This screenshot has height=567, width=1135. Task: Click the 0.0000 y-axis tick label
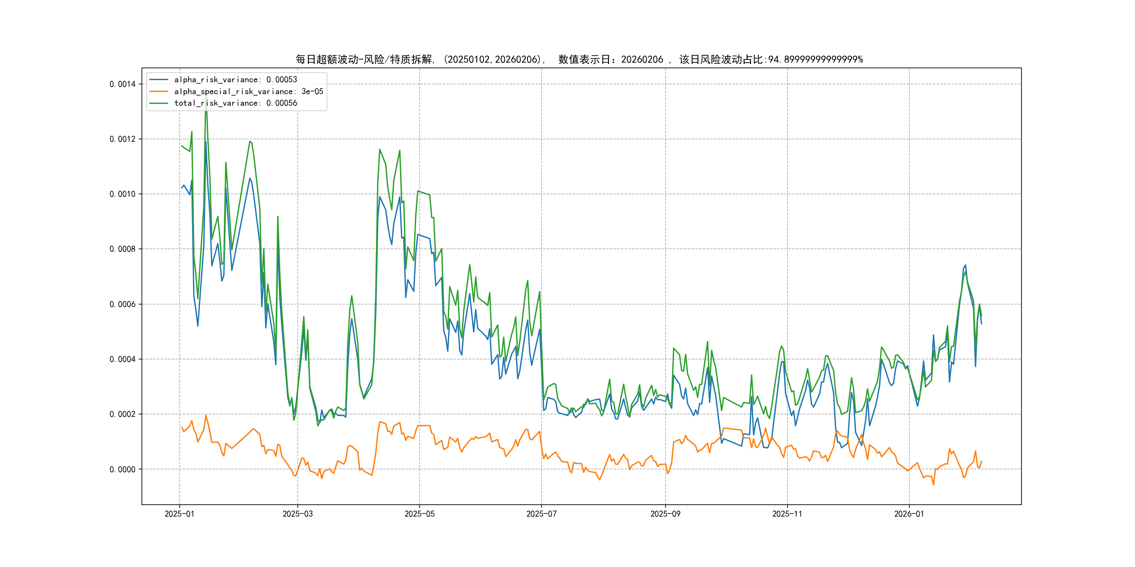point(123,469)
